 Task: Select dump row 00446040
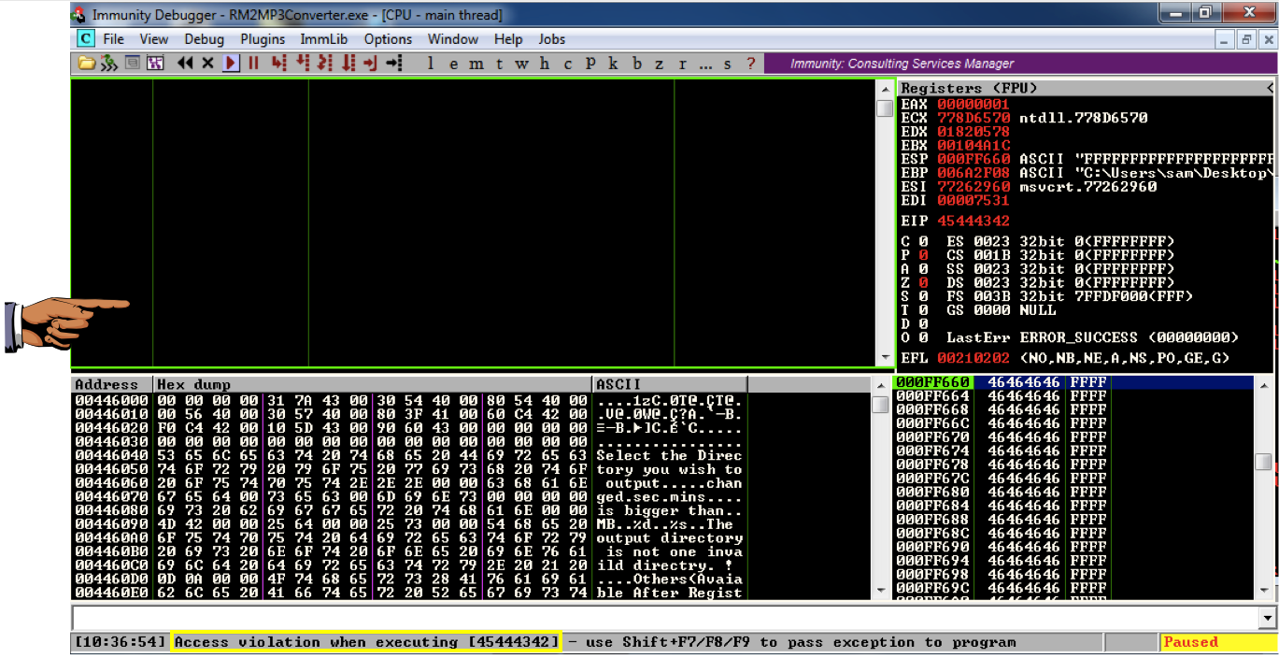409,455
